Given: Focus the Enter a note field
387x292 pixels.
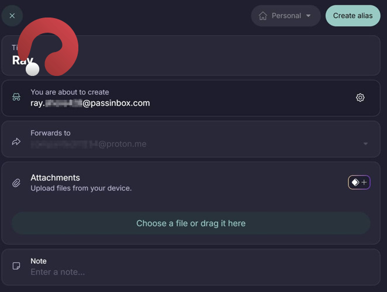Looking at the screenshot, I should coord(58,272).
